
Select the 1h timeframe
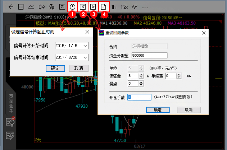[114, 6]
